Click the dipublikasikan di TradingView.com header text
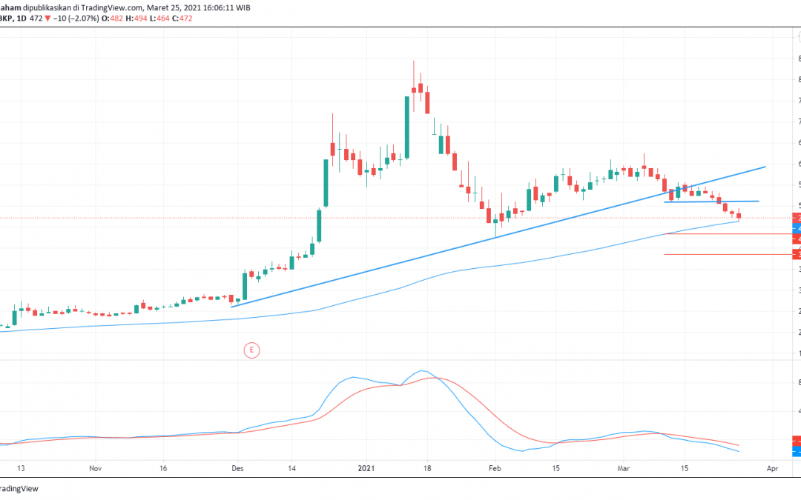 [x=82, y=7]
